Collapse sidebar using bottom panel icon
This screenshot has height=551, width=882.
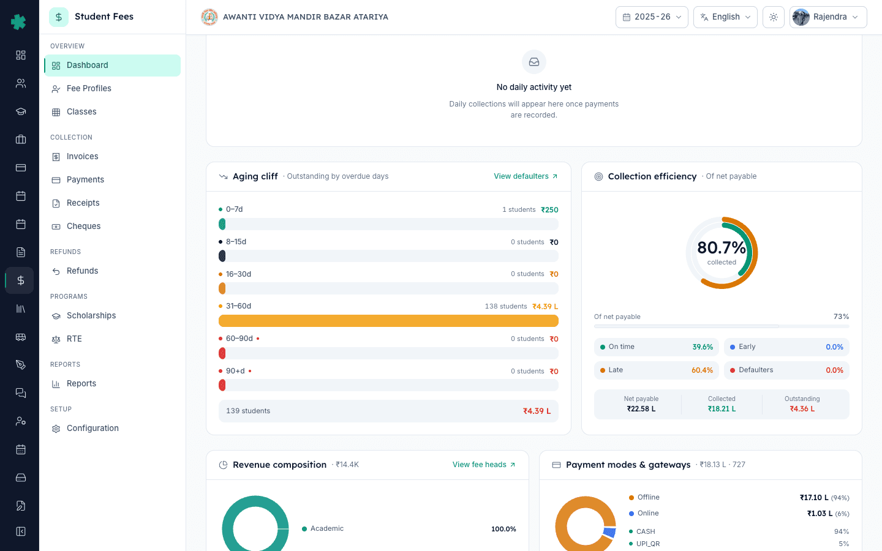tap(20, 531)
